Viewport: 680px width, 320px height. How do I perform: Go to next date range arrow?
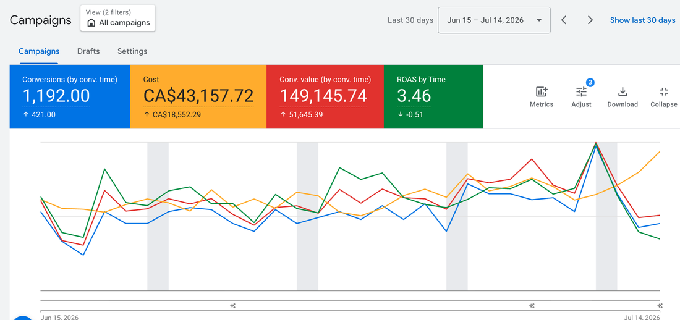point(590,20)
